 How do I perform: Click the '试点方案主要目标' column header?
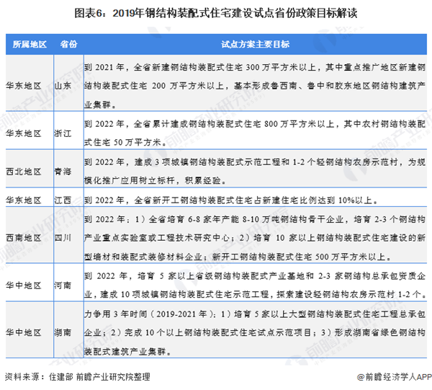pos(255,44)
